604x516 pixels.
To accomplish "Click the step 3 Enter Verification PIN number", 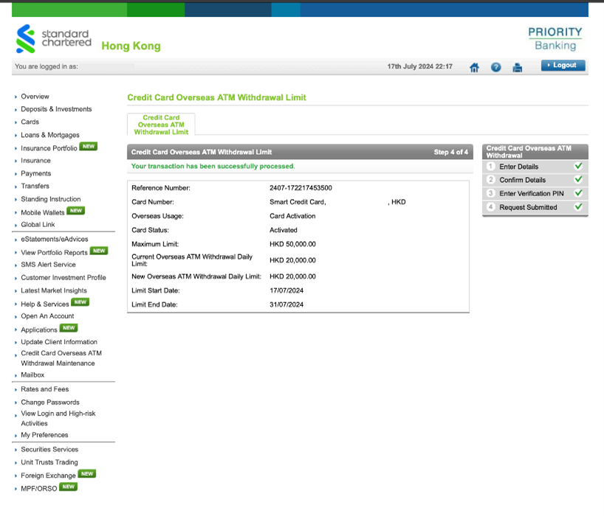I will 490,194.
